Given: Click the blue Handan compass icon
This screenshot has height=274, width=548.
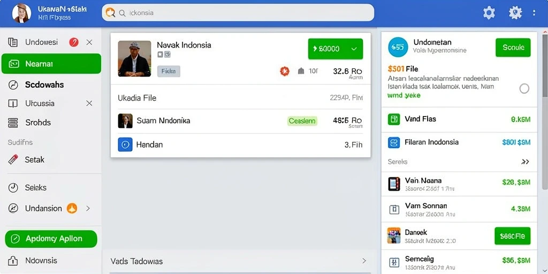Looking at the screenshot, I should [125, 144].
